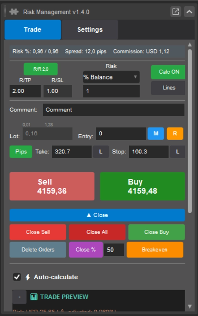Viewport: 198px width, 316px height.
Task: Click the Commission: USD 1,12 text
Action: coord(141,52)
